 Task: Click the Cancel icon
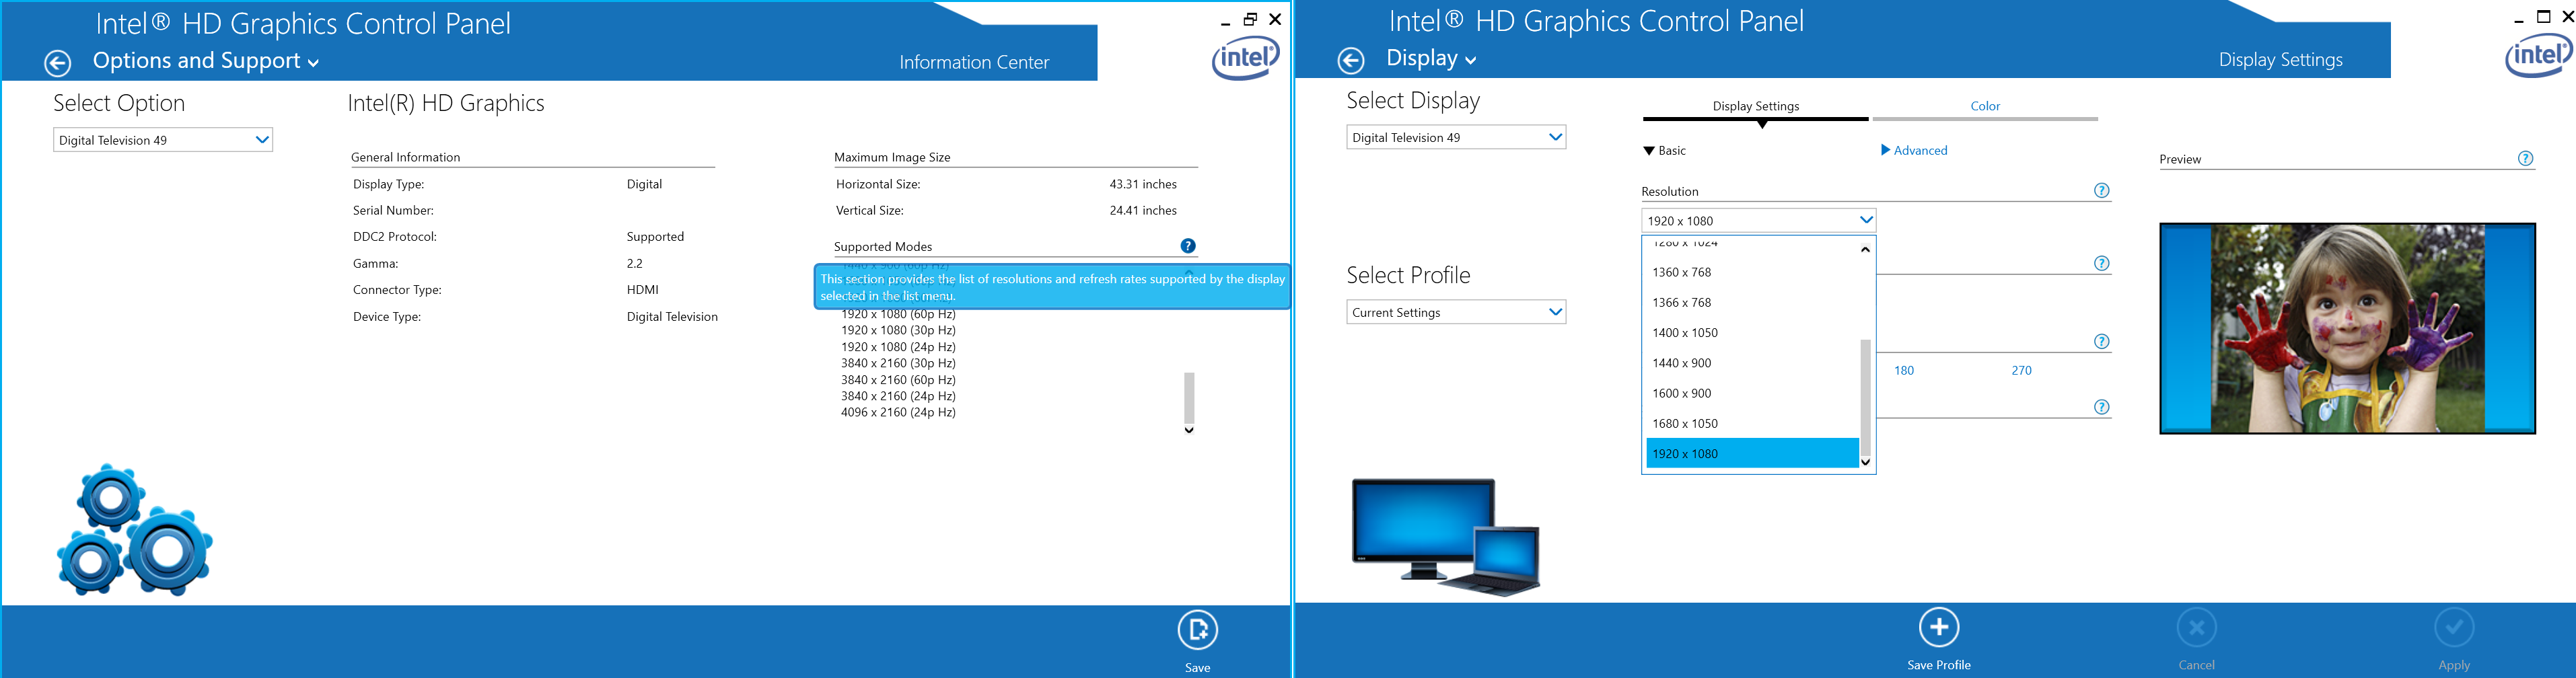pyautogui.click(x=2197, y=627)
